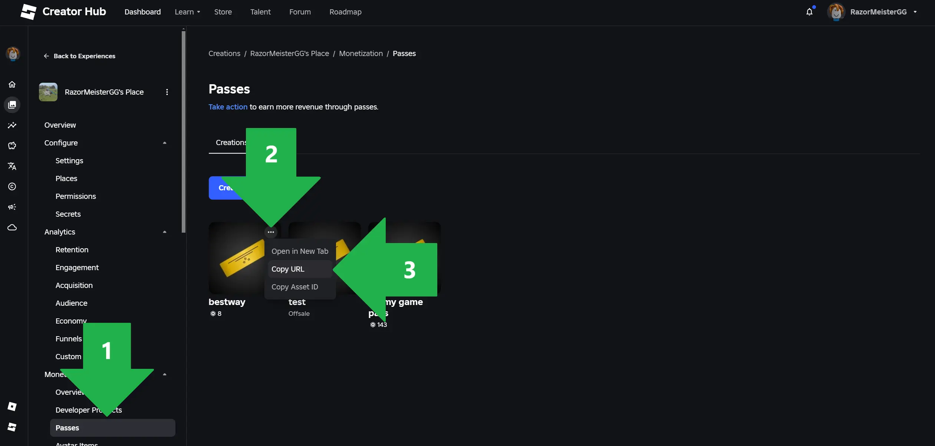The width and height of the screenshot is (935, 446).
Task: Select Passes in the sidebar
Action: tap(113, 428)
